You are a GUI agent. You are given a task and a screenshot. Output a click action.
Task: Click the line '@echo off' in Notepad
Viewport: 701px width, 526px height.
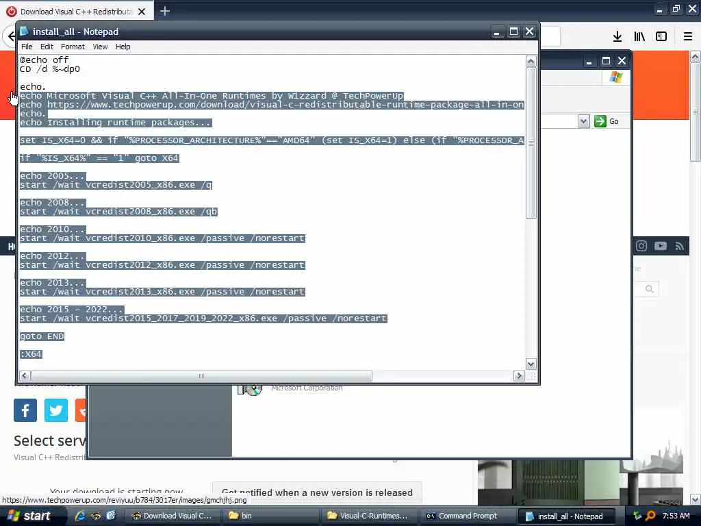point(44,60)
